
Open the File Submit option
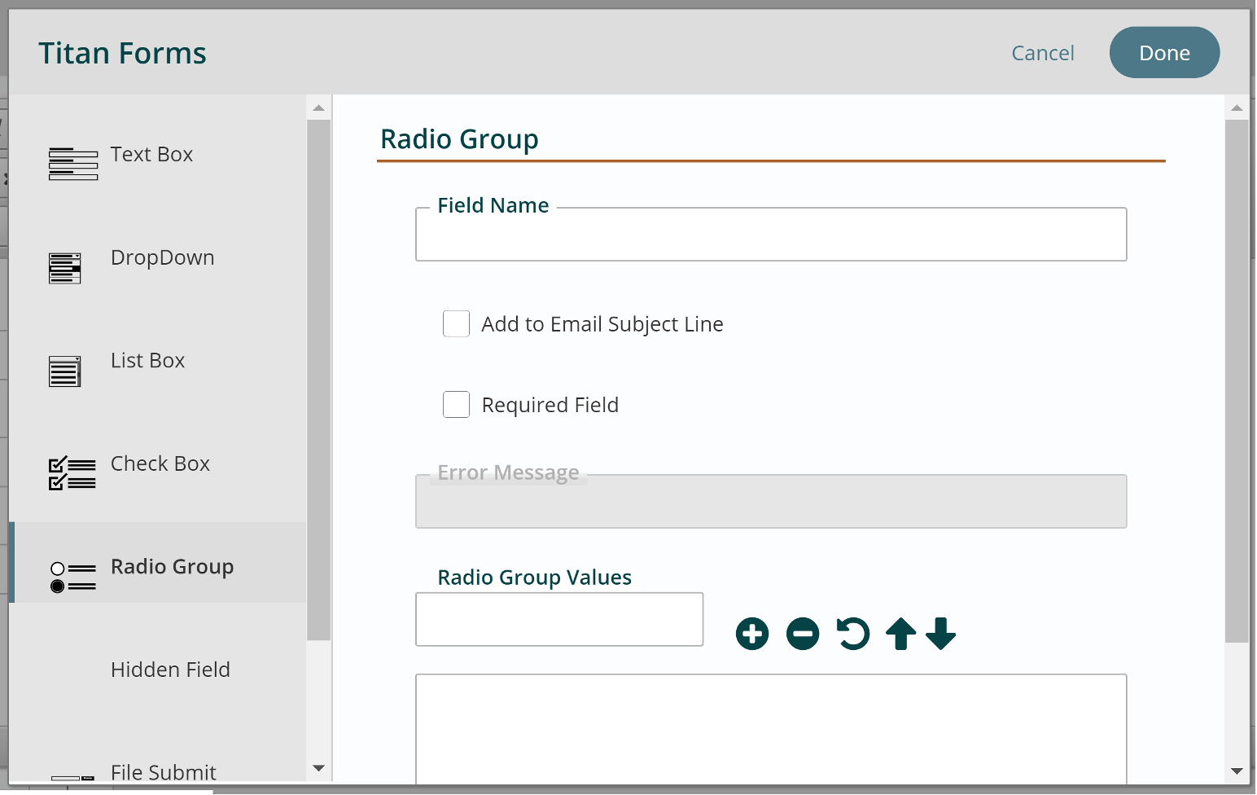(163, 772)
